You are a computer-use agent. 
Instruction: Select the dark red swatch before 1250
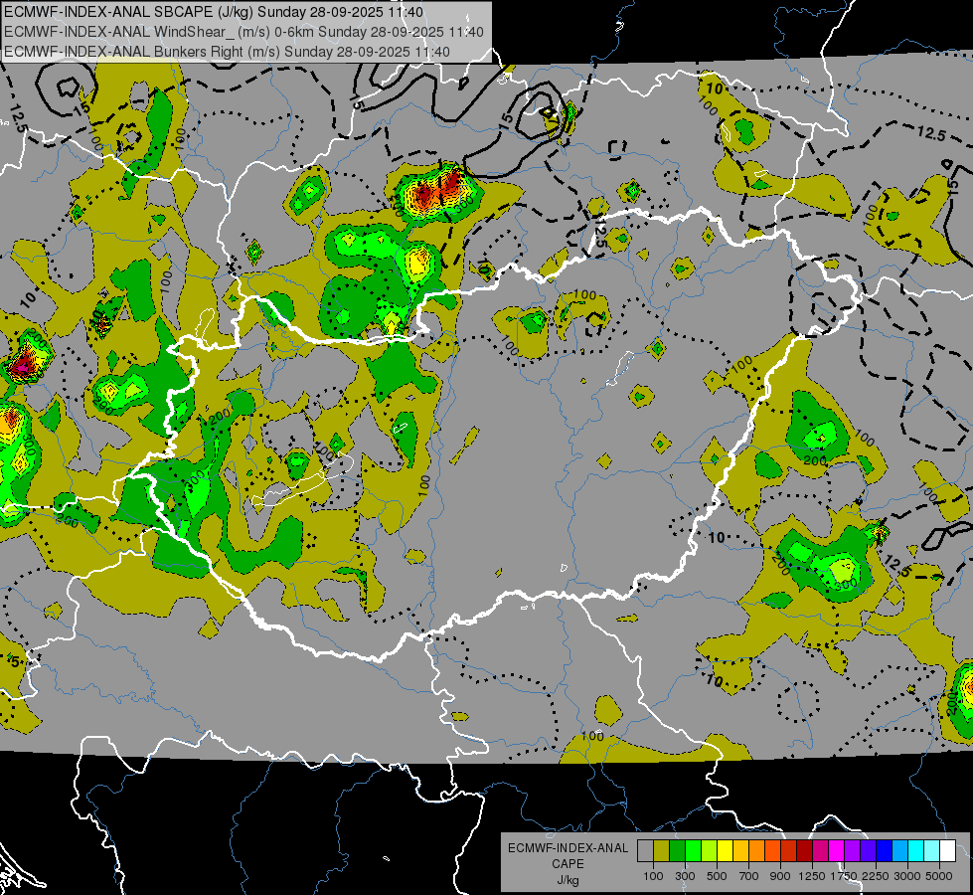[804, 851]
